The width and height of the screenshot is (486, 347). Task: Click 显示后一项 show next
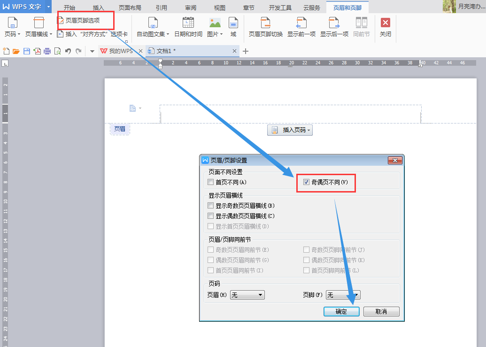[334, 27]
